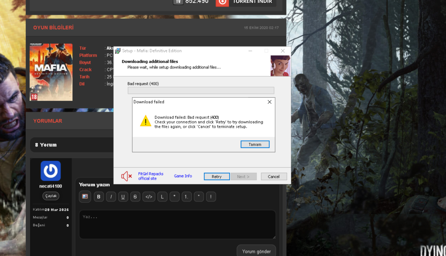Click the Boyut label in game info

tap(85, 62)
